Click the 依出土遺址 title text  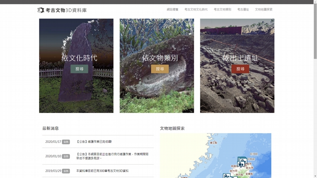(x=240, y=58)
